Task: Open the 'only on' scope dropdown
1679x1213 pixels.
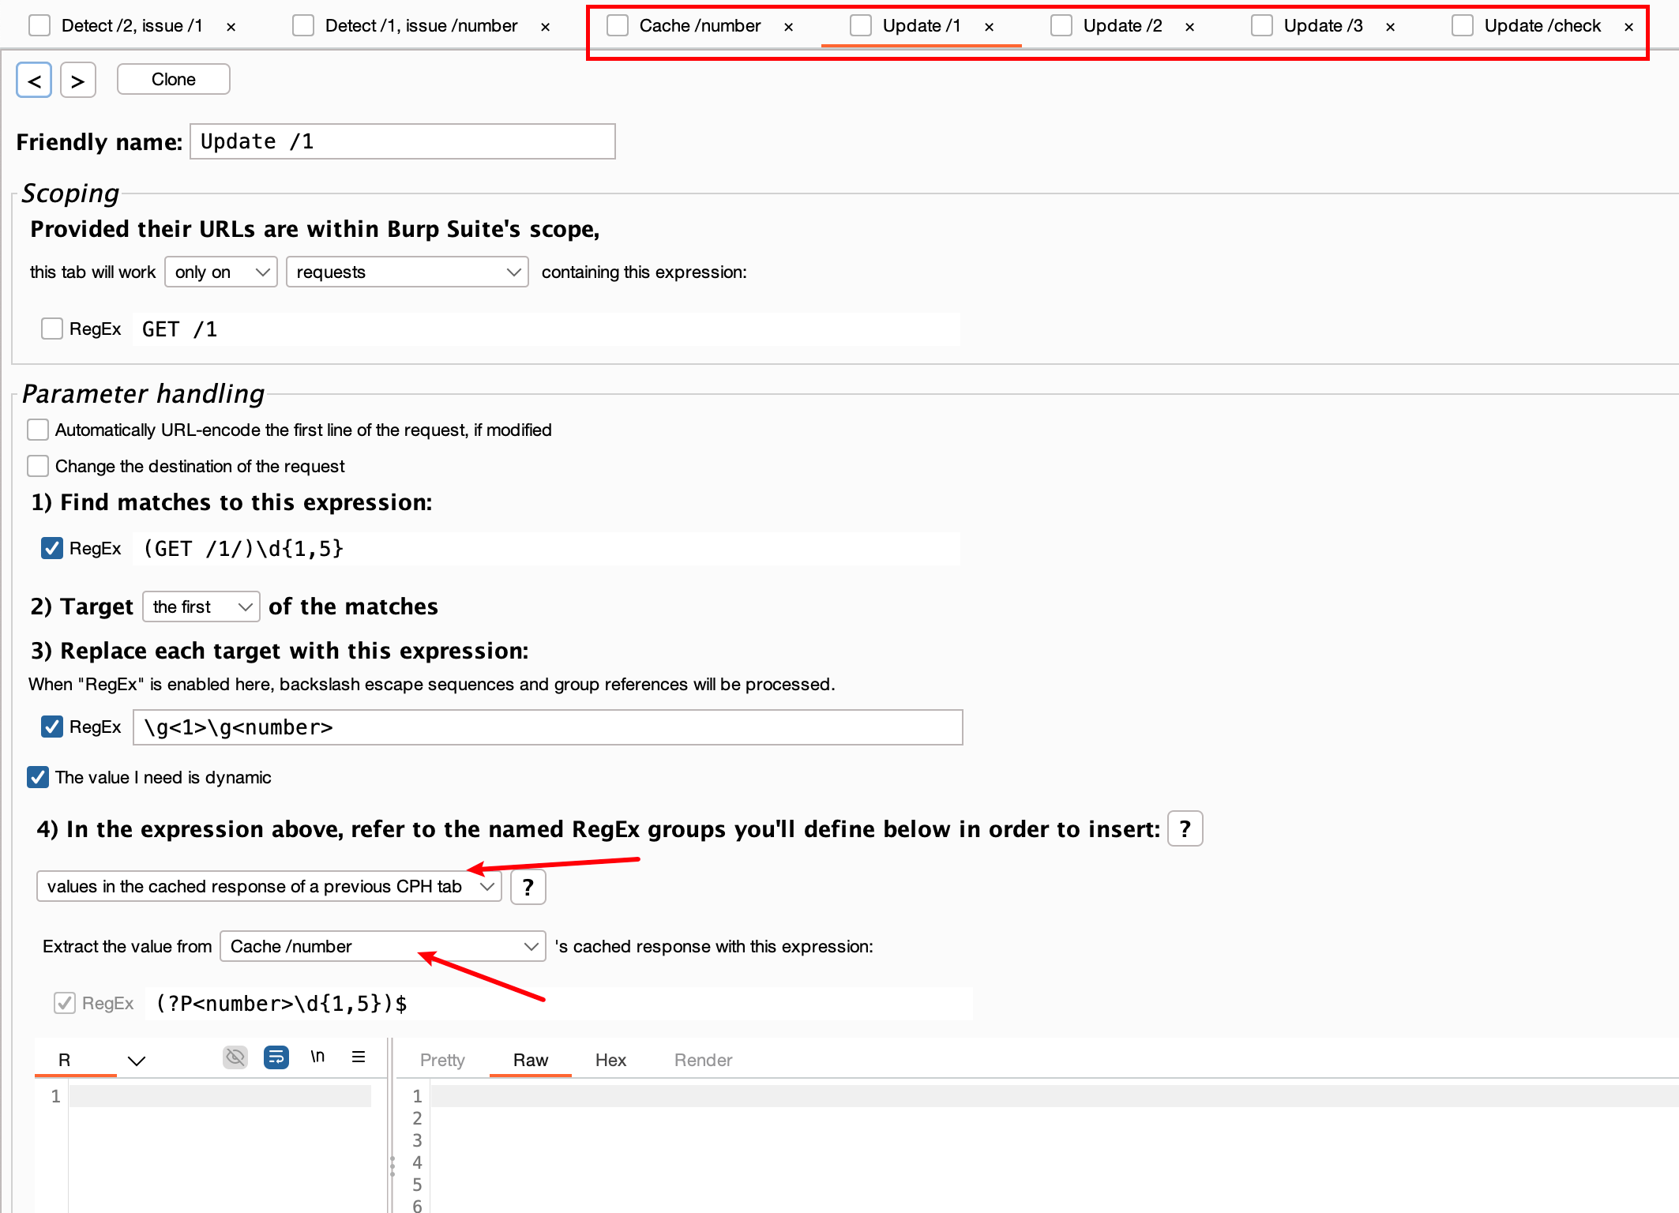Action: point(220,272)
